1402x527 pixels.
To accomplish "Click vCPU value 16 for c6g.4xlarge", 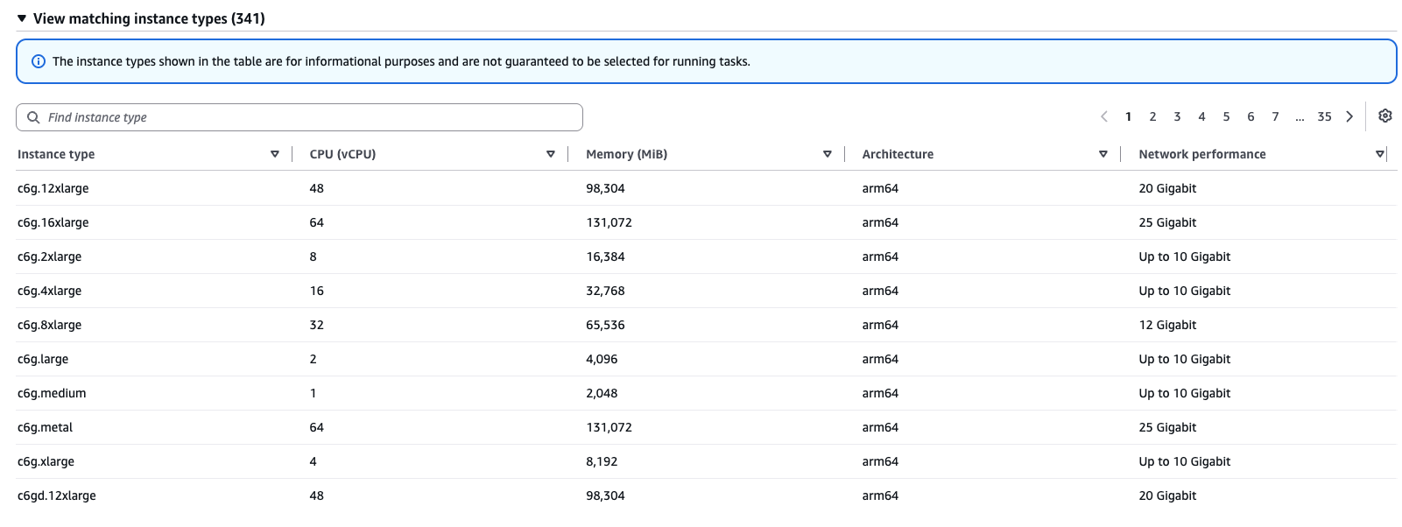I will point(316,291).
